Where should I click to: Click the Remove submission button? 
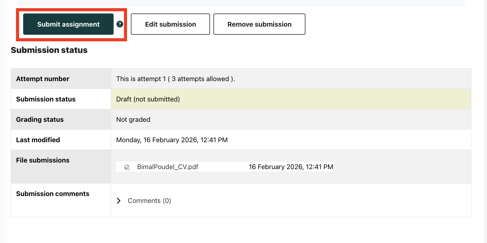(x=259, y=24)
